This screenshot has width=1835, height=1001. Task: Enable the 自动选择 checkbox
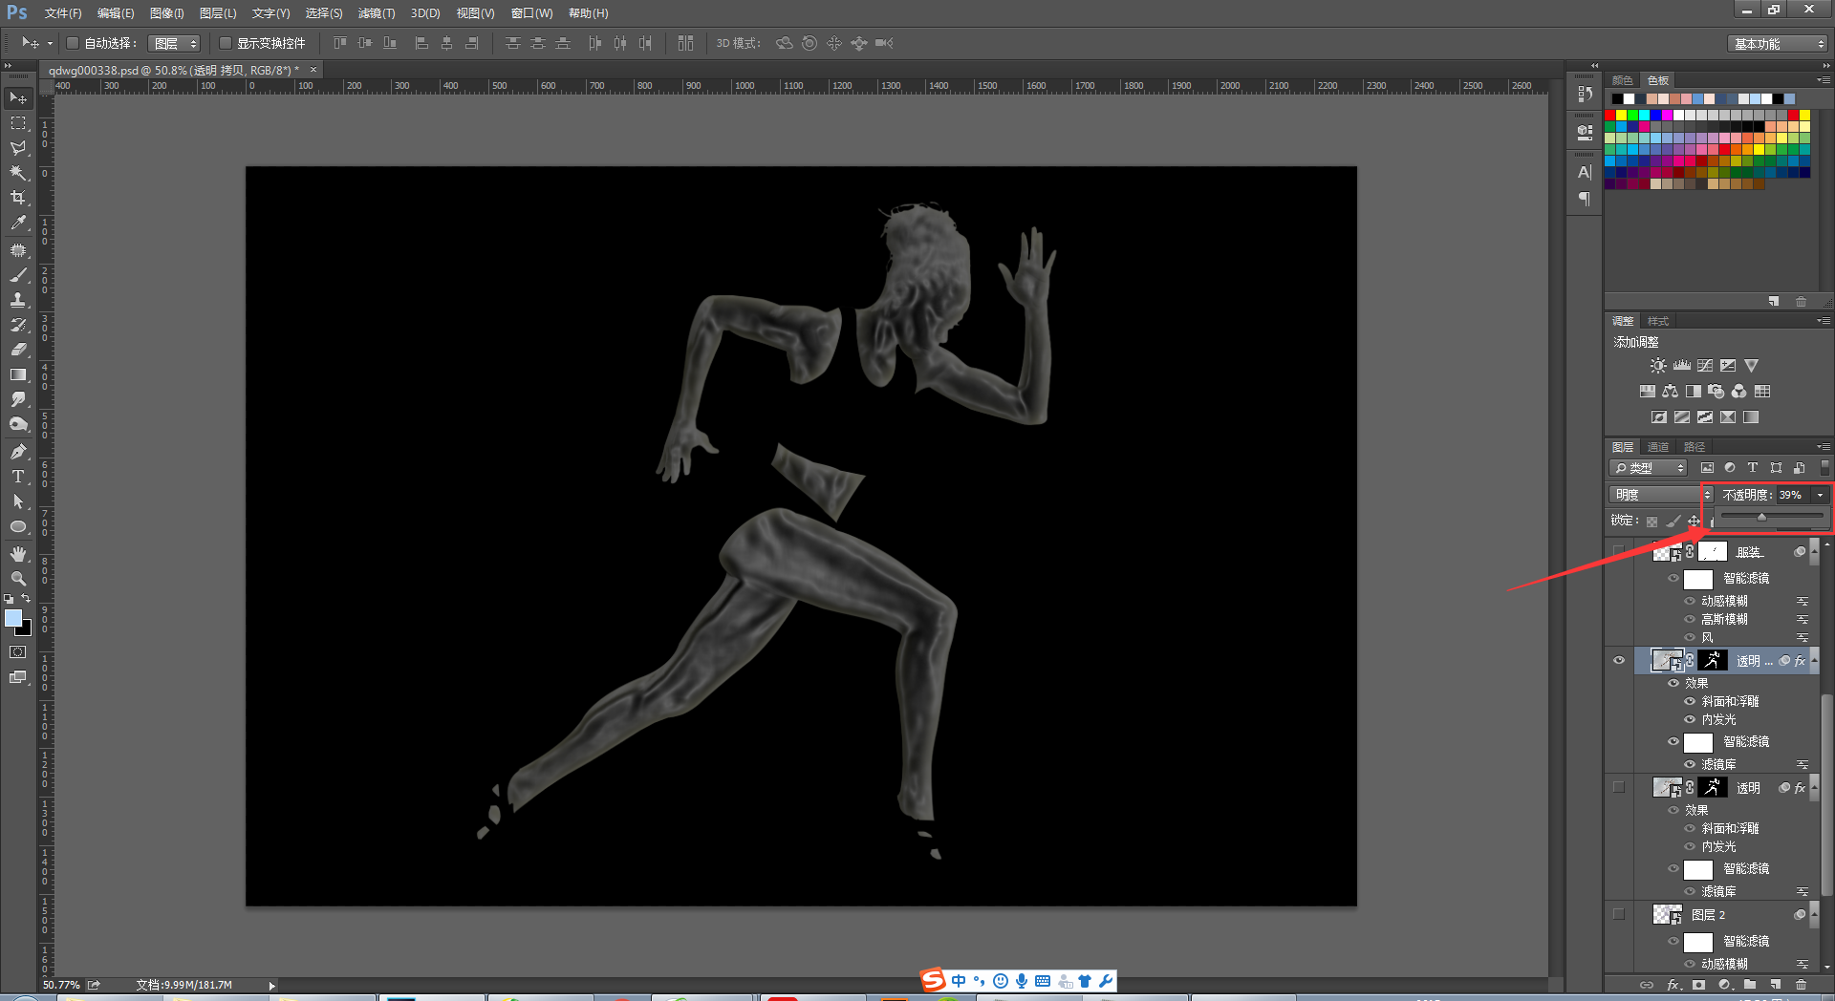click(x=73, y=43)
